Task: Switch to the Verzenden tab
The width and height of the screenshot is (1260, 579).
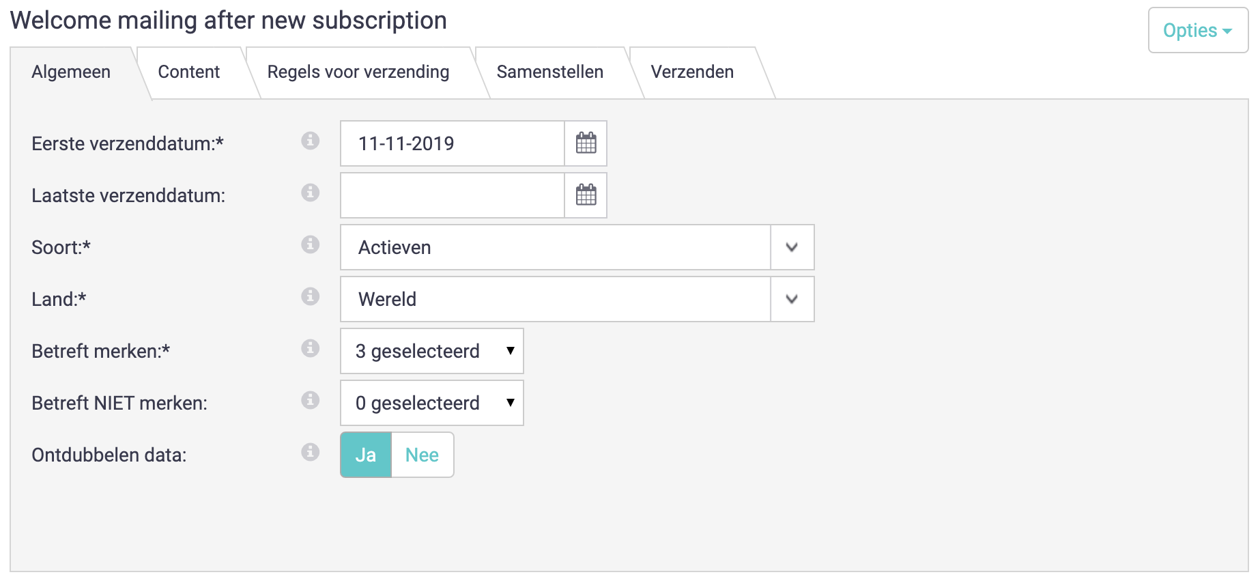Action: (x=692, y=72)
